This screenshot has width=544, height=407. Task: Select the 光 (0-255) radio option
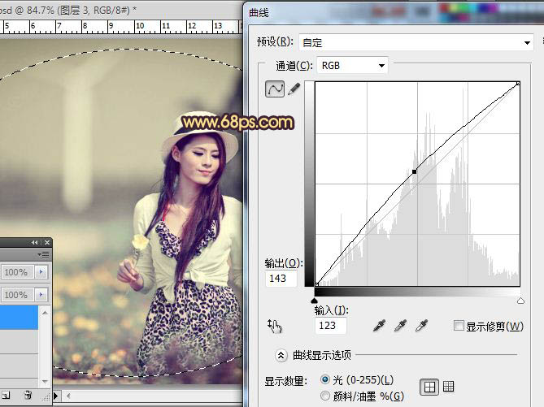tap(326, 379)
